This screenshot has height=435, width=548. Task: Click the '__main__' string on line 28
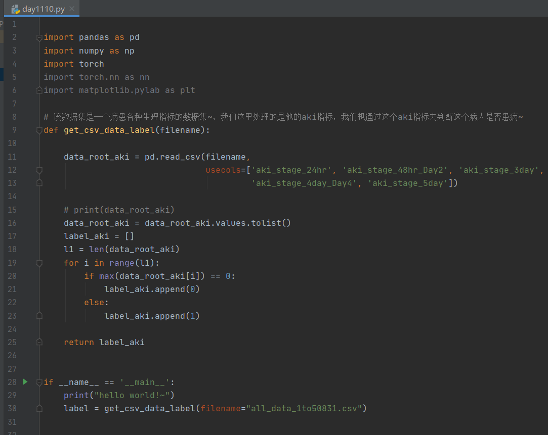point(144,382)
